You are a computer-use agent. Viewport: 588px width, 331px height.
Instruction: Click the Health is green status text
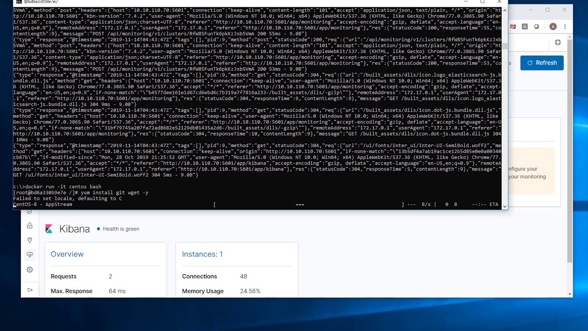click(x=121, y=229)
